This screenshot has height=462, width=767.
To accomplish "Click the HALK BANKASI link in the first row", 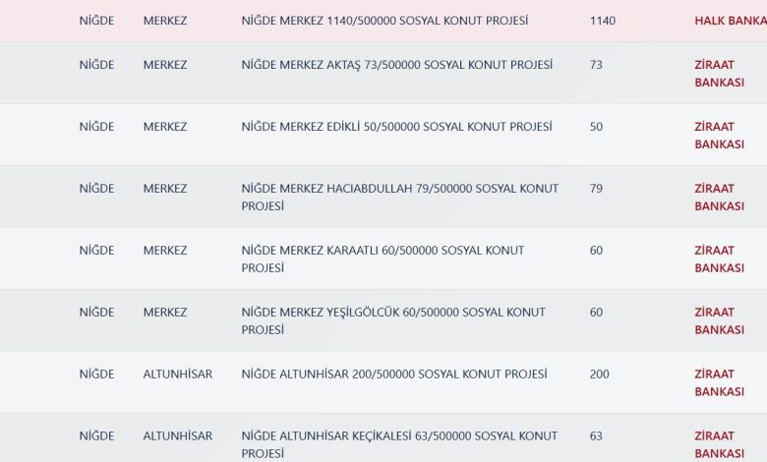I will pyautogui.click(x=730, y=21).
